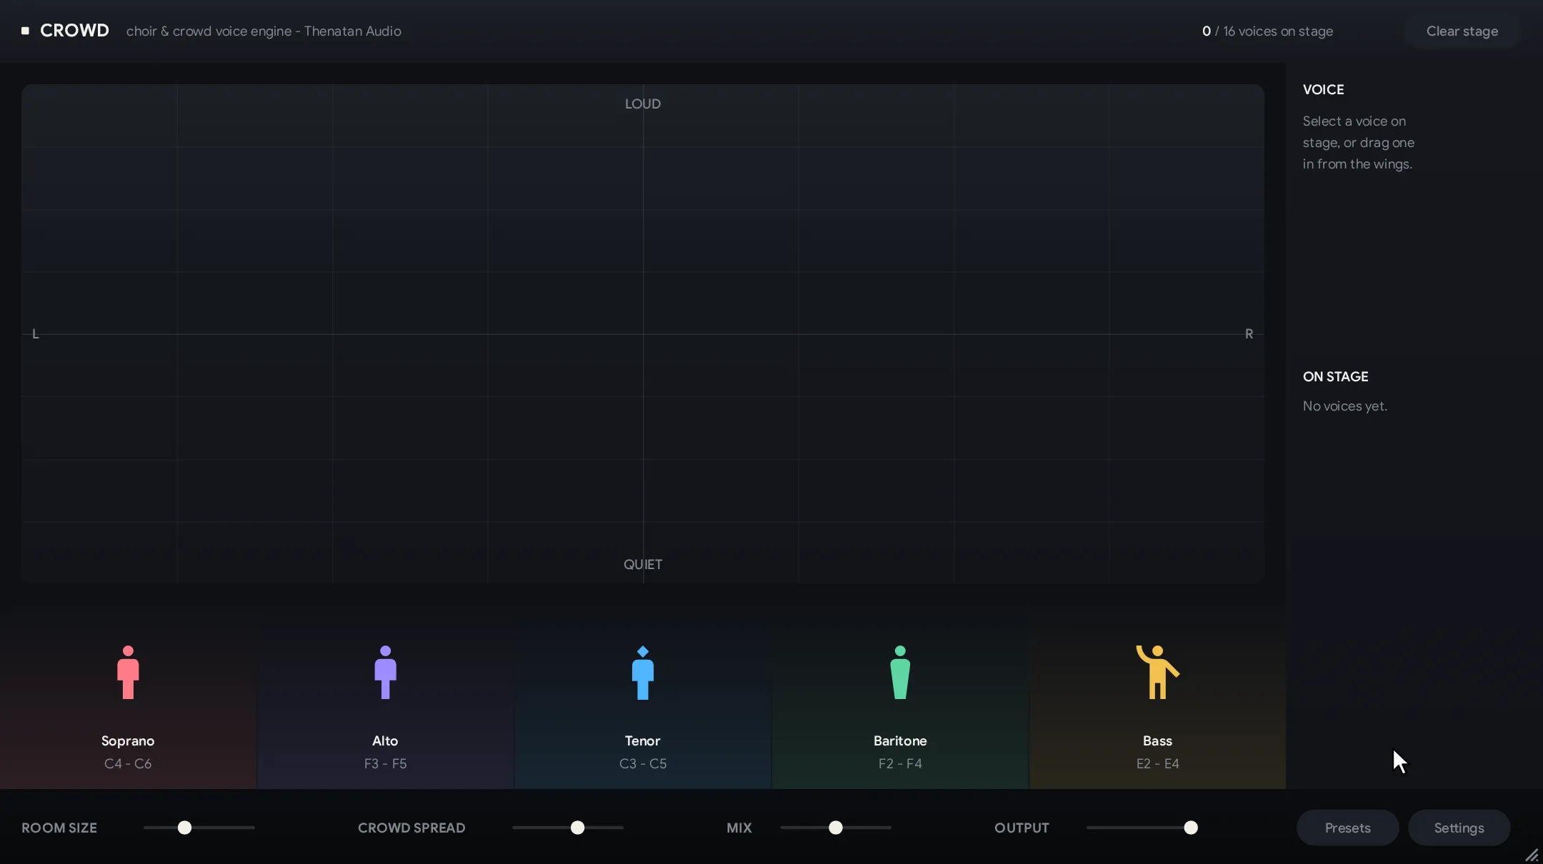Click the voices on stage counter

(x=1267, y=31)
